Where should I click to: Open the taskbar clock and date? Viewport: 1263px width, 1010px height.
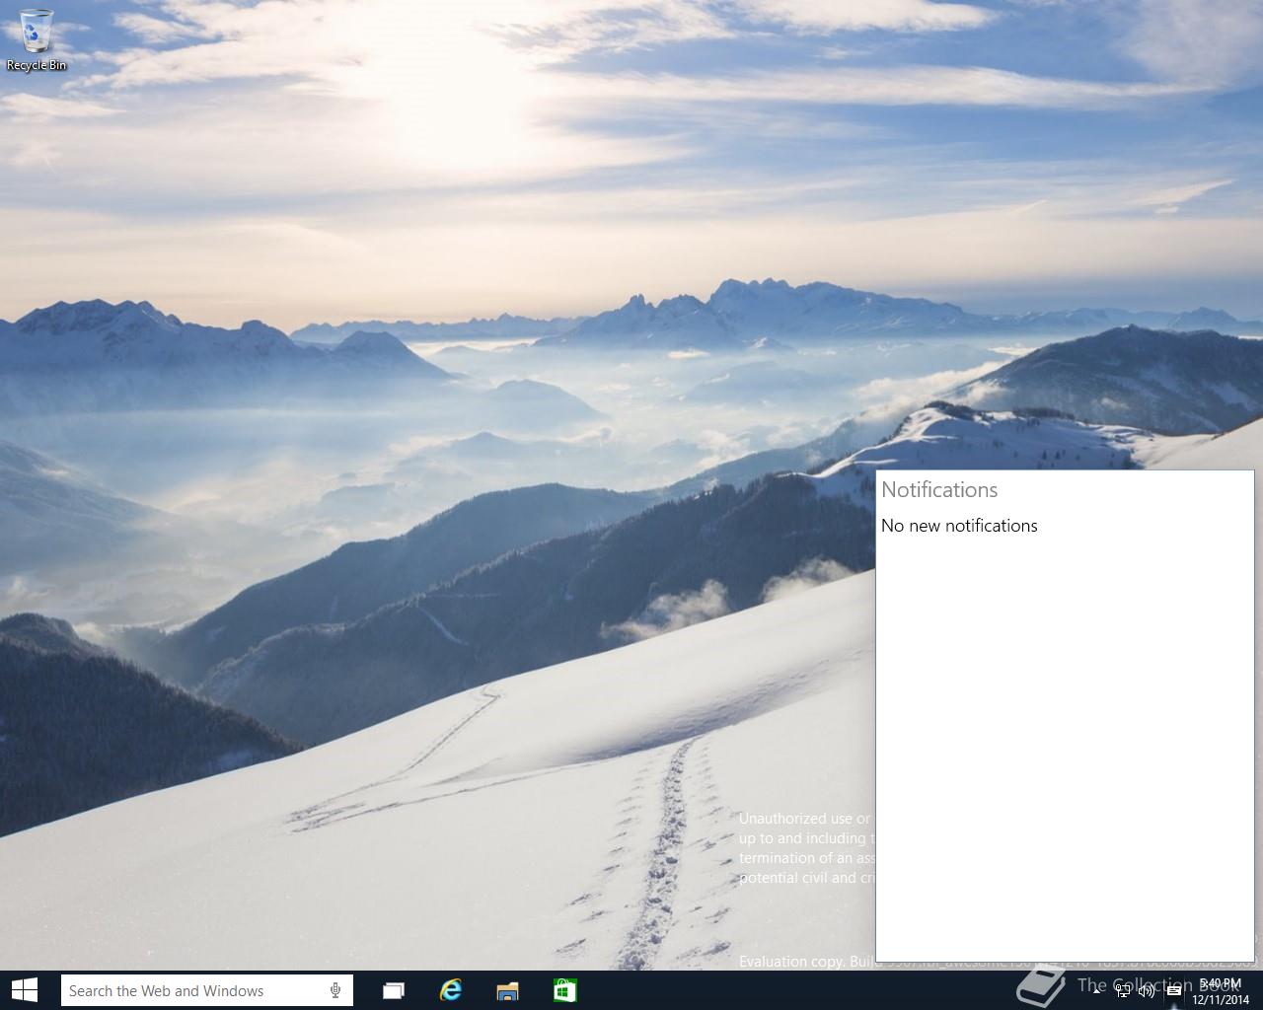coord(1221,991)
